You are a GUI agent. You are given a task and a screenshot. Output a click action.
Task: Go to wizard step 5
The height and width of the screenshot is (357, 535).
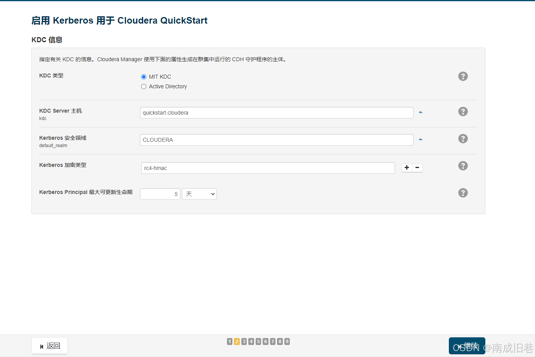pos(258,342)
